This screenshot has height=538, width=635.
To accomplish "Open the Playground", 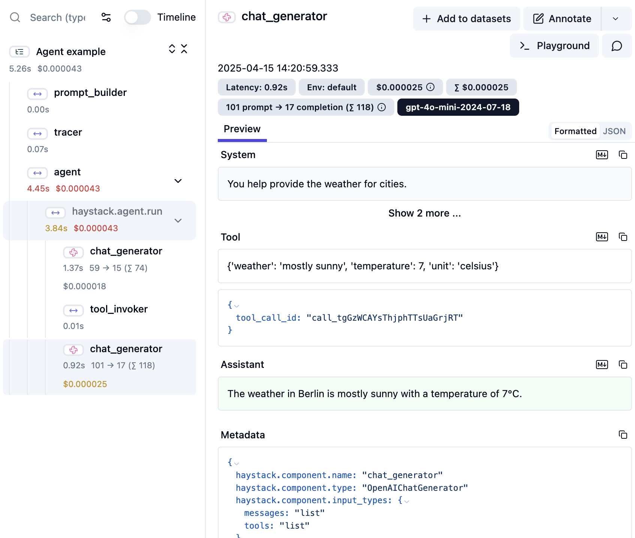I will tap(554, 46).
